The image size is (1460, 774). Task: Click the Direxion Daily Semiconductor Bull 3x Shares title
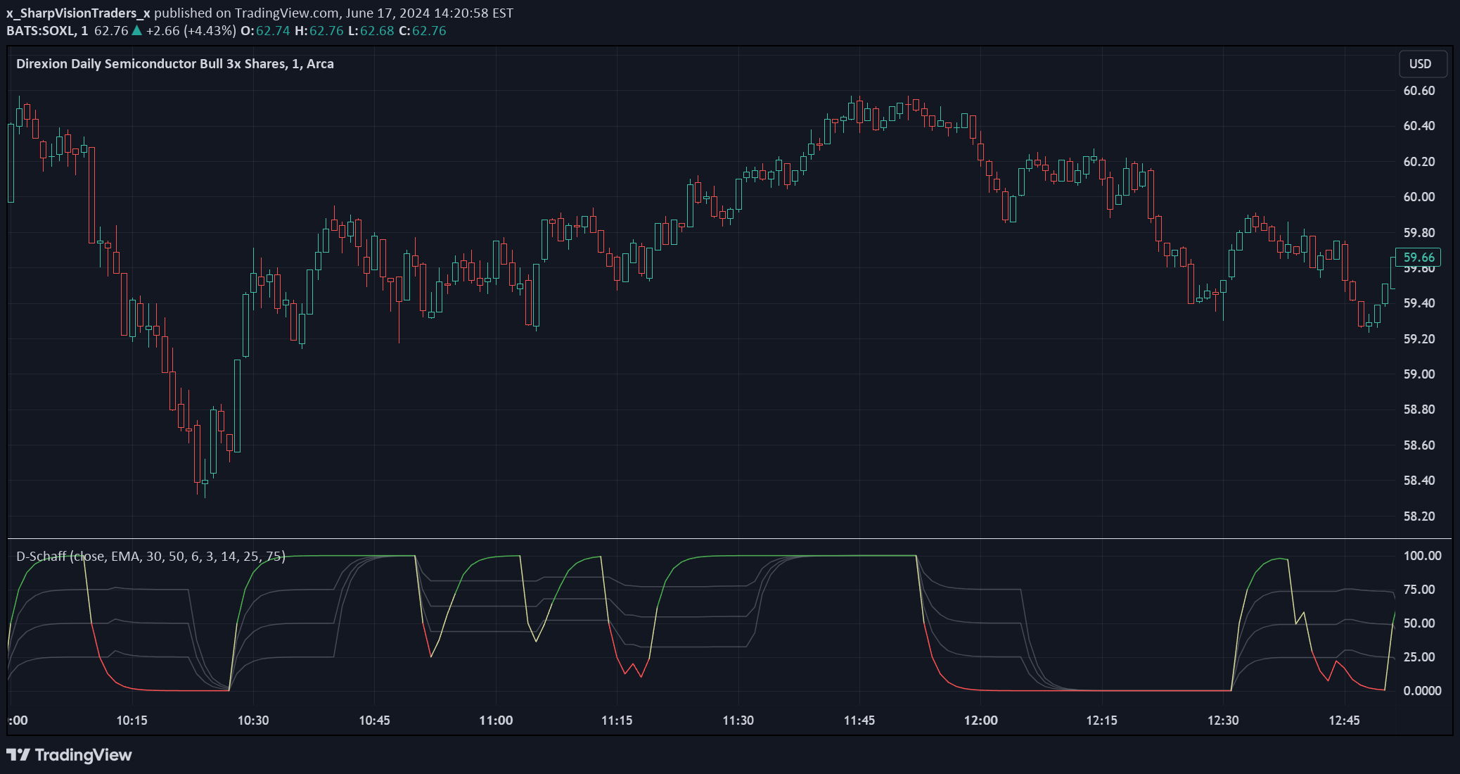(175, 64)
